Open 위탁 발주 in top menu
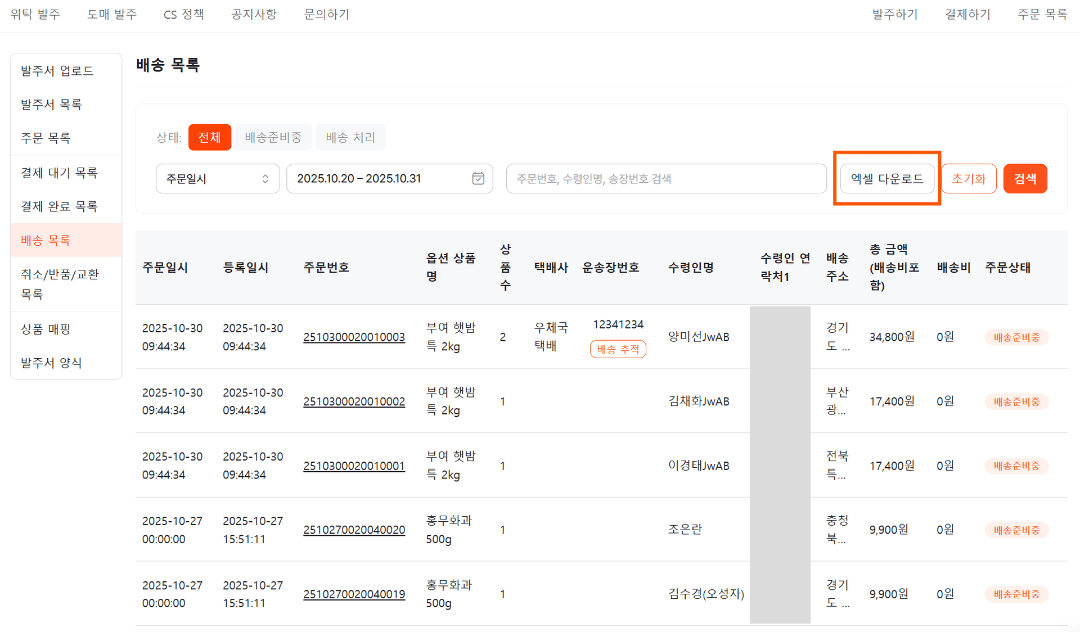1080x632 pixels. (x=35, y=15)
